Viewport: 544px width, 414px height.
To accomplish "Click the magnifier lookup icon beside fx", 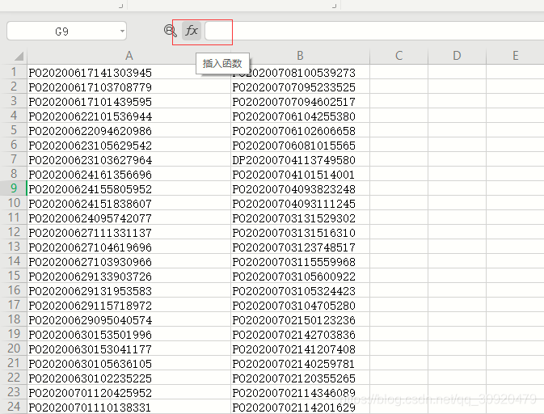I will 170,31.
